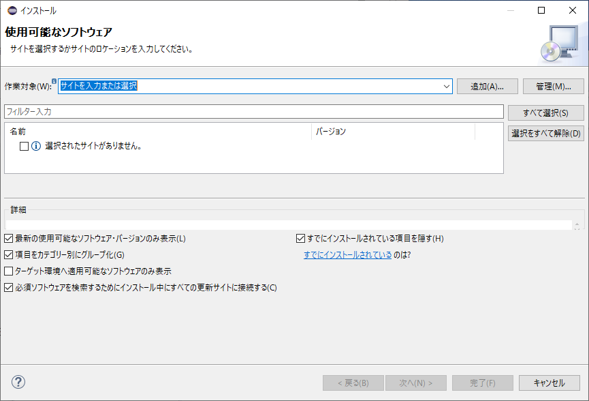Open the すでにインストールされている link
The image size is (589, 401).
pos(347,255)
